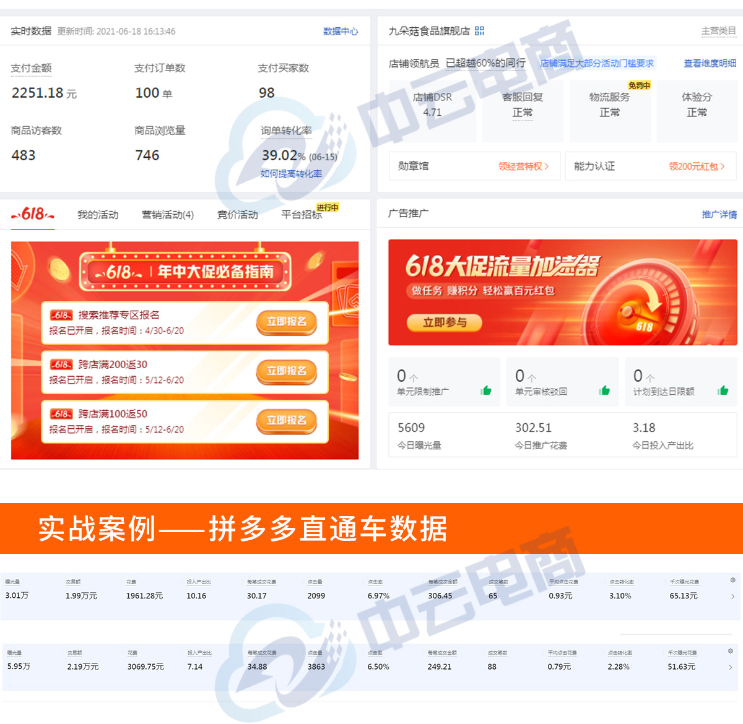Click the 询单转化率 value 39.02%

click(x=284, y=155)
